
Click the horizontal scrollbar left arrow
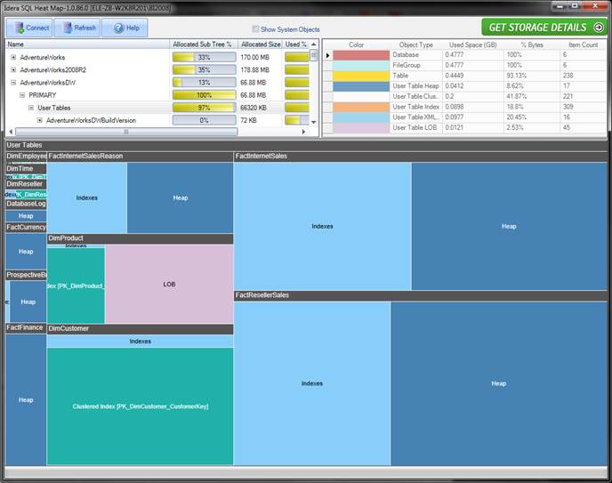click(x=11, y=132)
